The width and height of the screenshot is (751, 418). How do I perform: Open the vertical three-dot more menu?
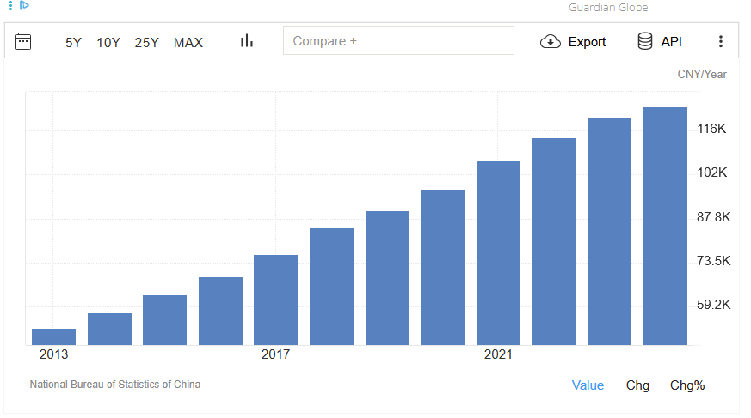720,41
